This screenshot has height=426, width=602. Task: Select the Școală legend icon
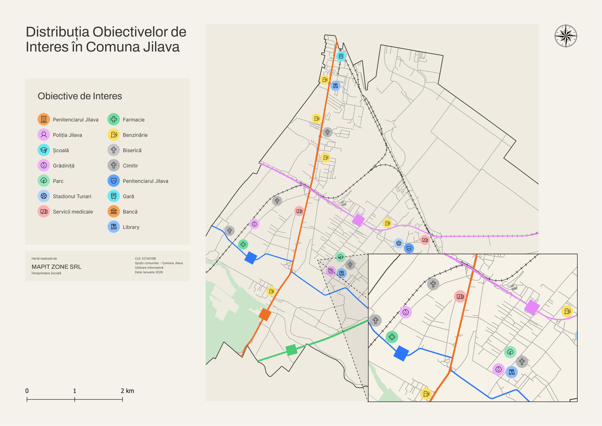pyautogui.click(x=44, y=150)
